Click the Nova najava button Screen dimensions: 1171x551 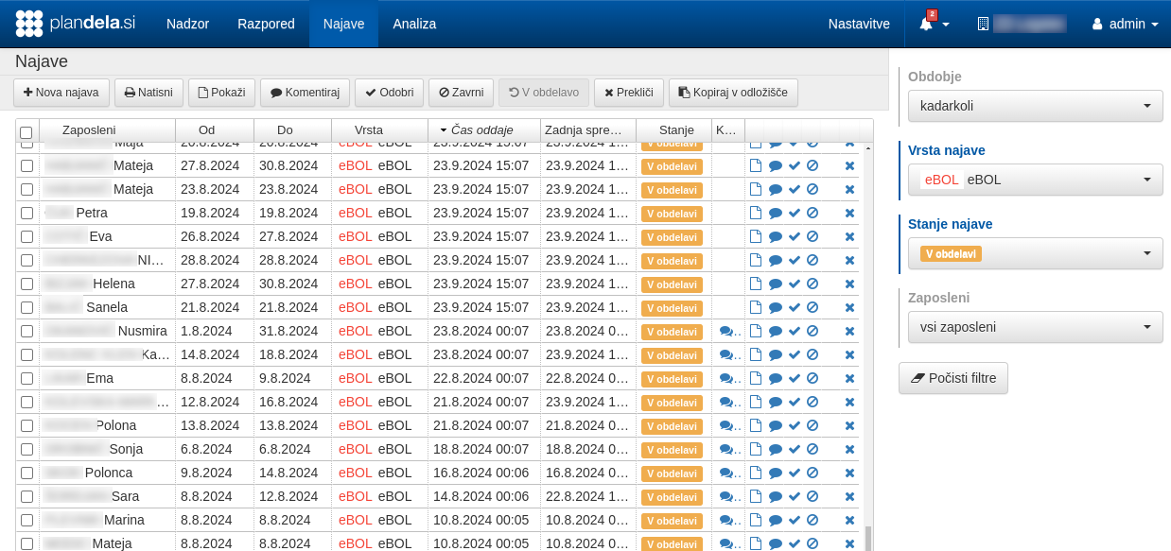(x=61, y=93)
